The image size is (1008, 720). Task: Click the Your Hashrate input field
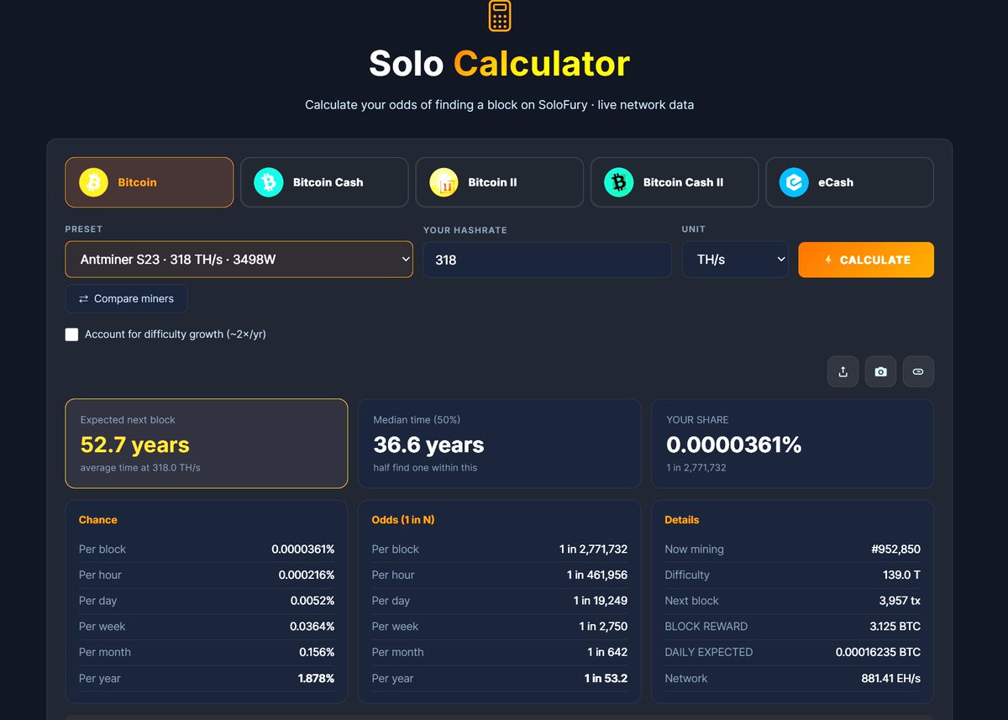click(548, 260)
